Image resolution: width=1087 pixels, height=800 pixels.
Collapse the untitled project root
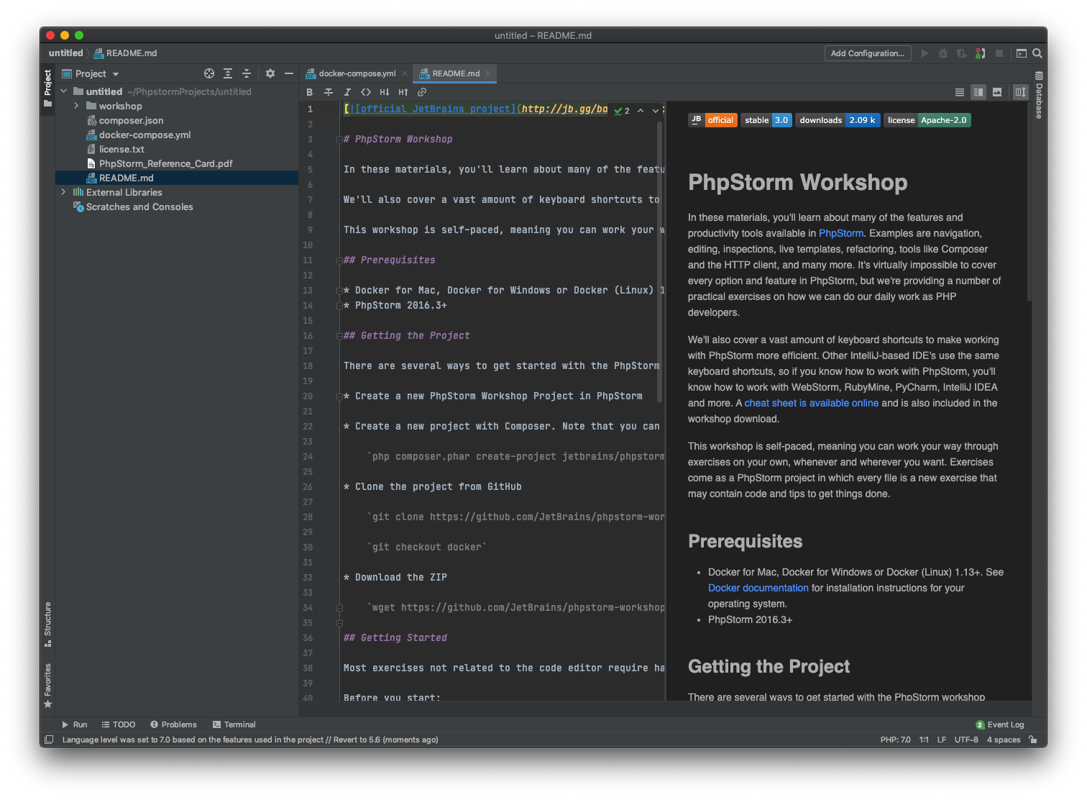[64, 91]
